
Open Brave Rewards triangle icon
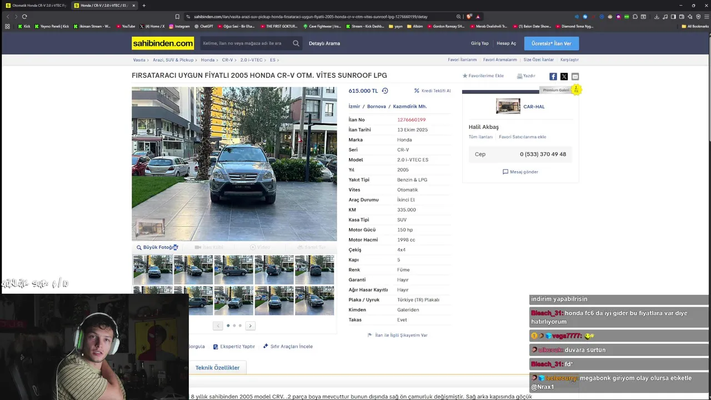click(x=478, y=17)
